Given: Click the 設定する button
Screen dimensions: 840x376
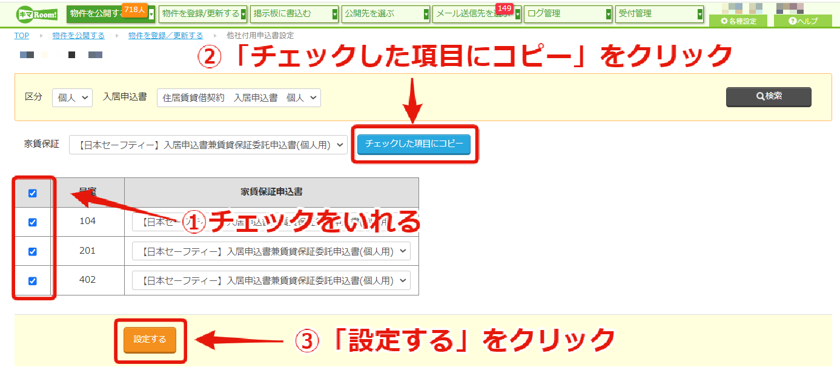Looking at the screenshot, I should (150, 340).
